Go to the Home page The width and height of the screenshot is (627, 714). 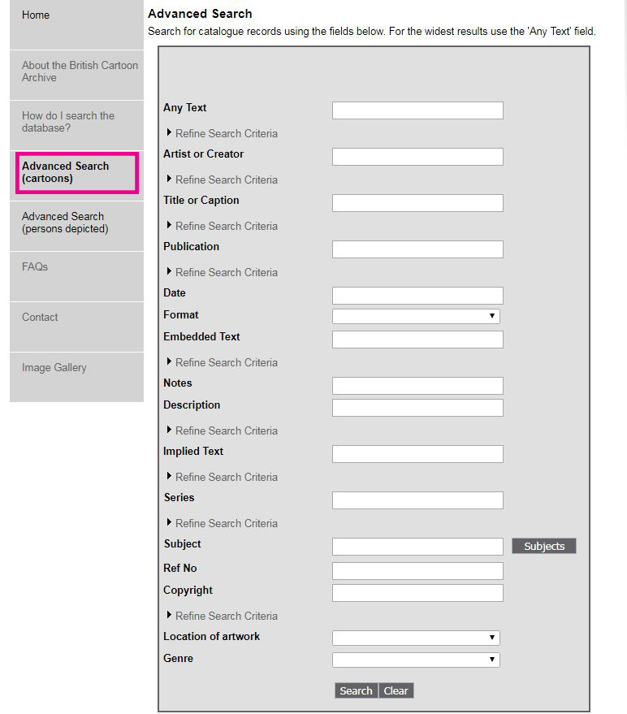point(36,15)
